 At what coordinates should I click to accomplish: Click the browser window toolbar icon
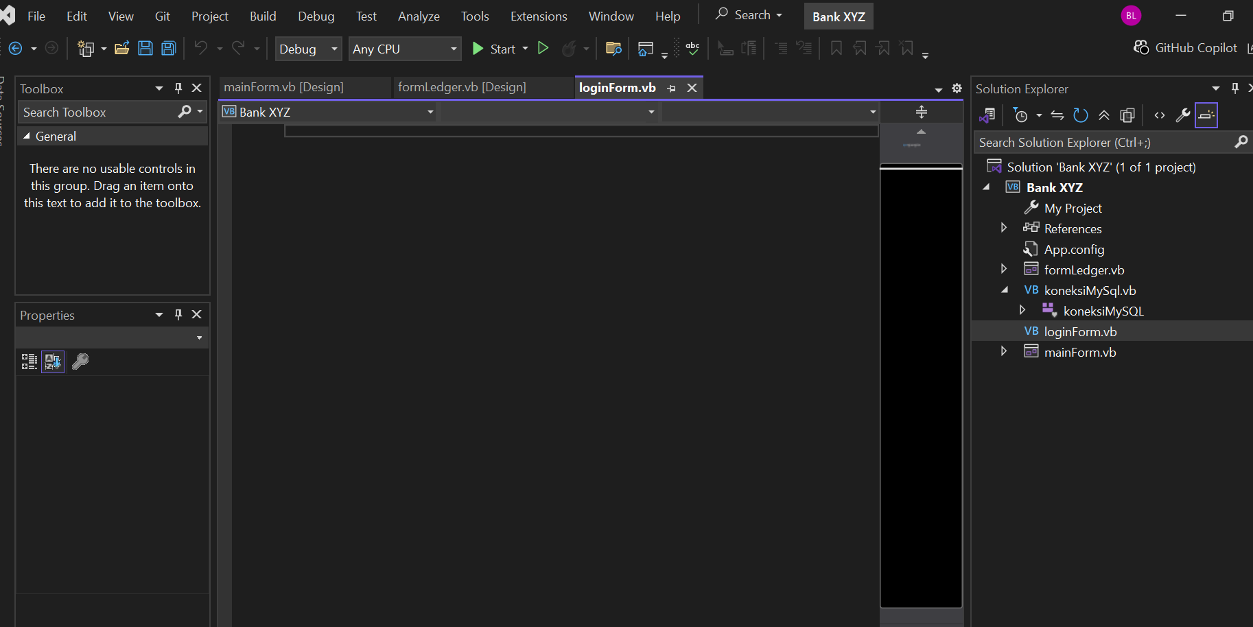point(646,48)
